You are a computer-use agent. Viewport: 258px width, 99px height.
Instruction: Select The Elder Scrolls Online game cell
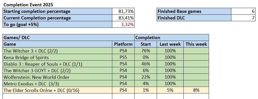coord(57,90)
